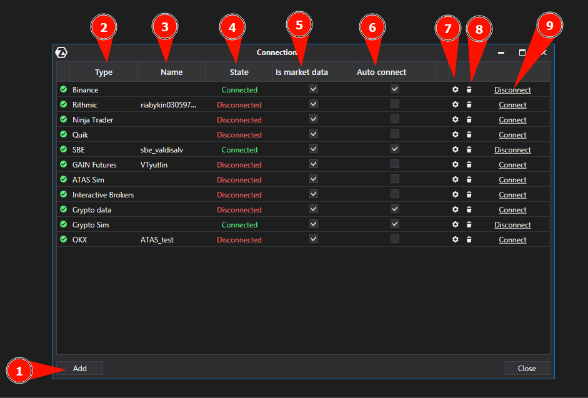Delete the Binance connection with trash icon
Image resolution: width=588 pixels, height=398 pixels.
(x=469, y=89)
